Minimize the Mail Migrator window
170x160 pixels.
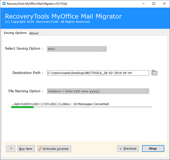(143, 4)
